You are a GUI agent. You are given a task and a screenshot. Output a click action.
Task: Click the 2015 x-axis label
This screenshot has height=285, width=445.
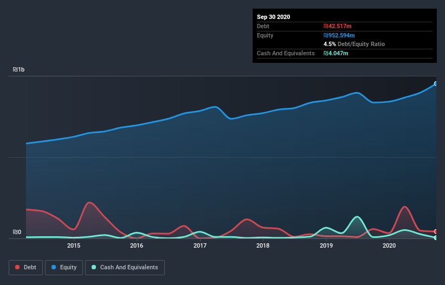tap(74, 245)
